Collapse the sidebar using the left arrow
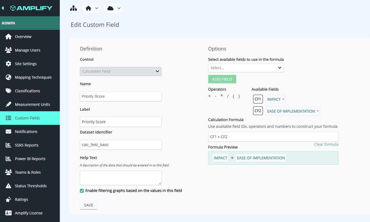Screen dimensions: 370x222 click(2, 8)
